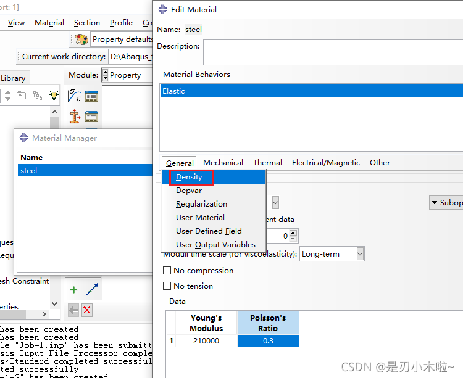This screenshot has height=378, width=463.
Task: Click the Create Material stress-strain icon
Action: (75, 96)
